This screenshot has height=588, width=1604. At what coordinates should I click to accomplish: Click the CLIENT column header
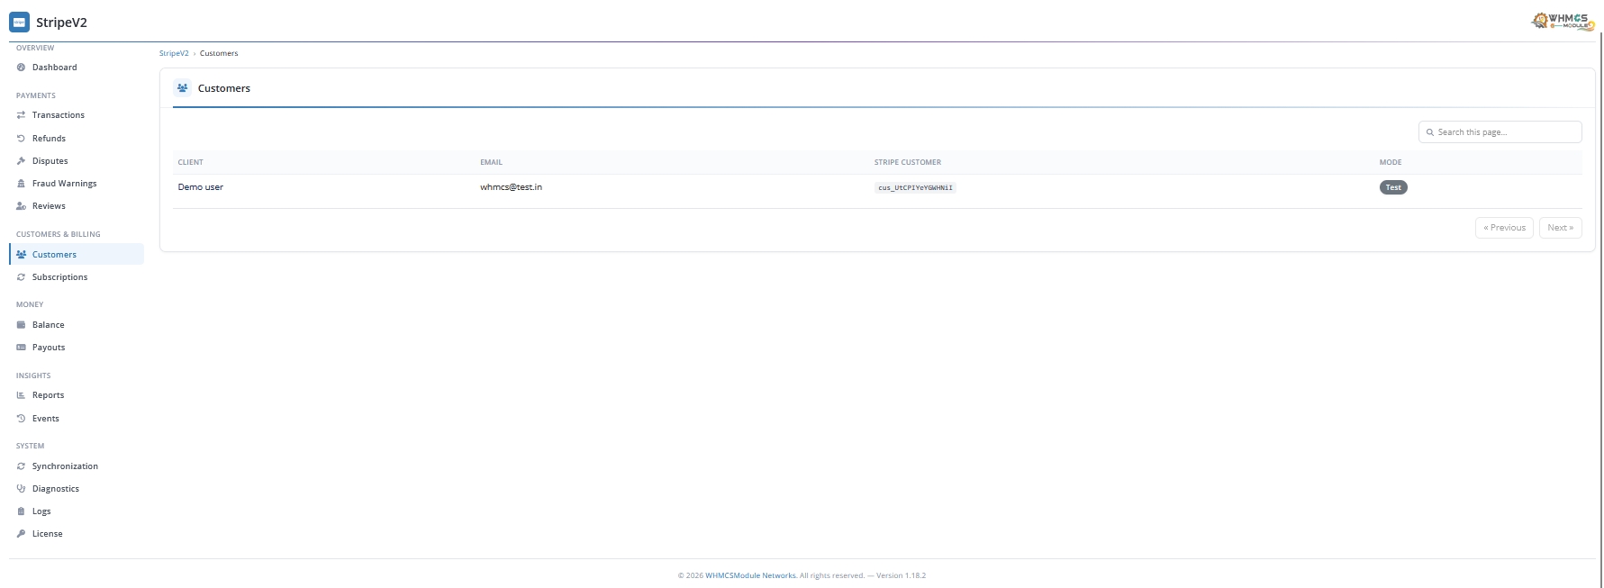pyautogui.click(x=191, y=162)
